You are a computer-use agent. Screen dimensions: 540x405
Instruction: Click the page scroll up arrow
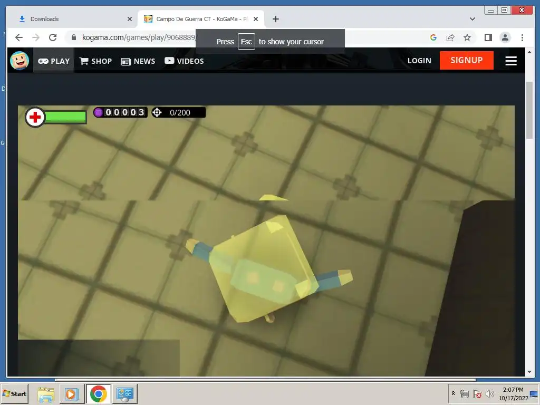(x=529, y=52)
